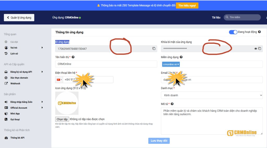Open the Webhook menu item
Image resolution: width=267 pixels, height=148 pixels.
[x=15, y=83]
